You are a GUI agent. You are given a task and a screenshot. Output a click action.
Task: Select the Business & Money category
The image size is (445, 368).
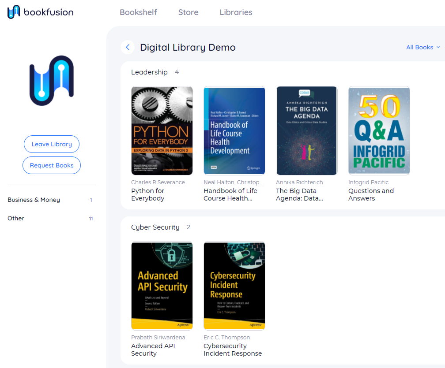[x=50, y=200]
